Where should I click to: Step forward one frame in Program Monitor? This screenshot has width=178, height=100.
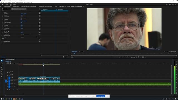126,57
